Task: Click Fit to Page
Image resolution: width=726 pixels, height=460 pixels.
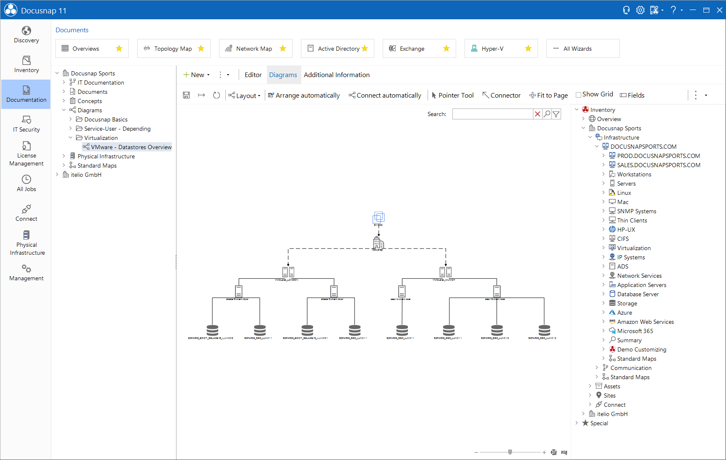Action: [548, 96]
